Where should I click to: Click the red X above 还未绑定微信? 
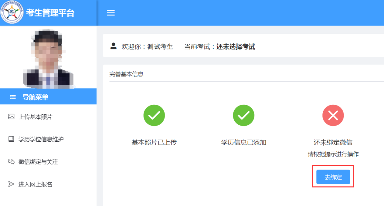(x=333, y=115)
